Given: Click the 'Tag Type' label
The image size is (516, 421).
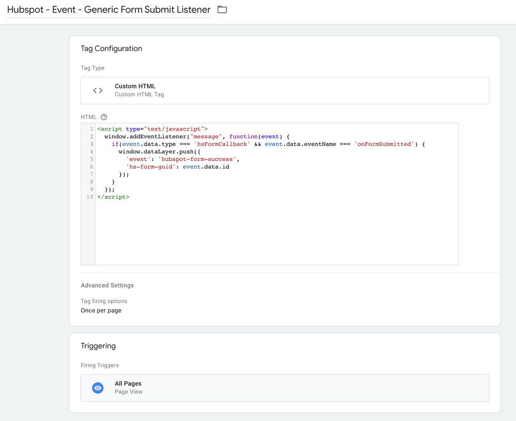Looking at the screenshot, I should point(92,68).
